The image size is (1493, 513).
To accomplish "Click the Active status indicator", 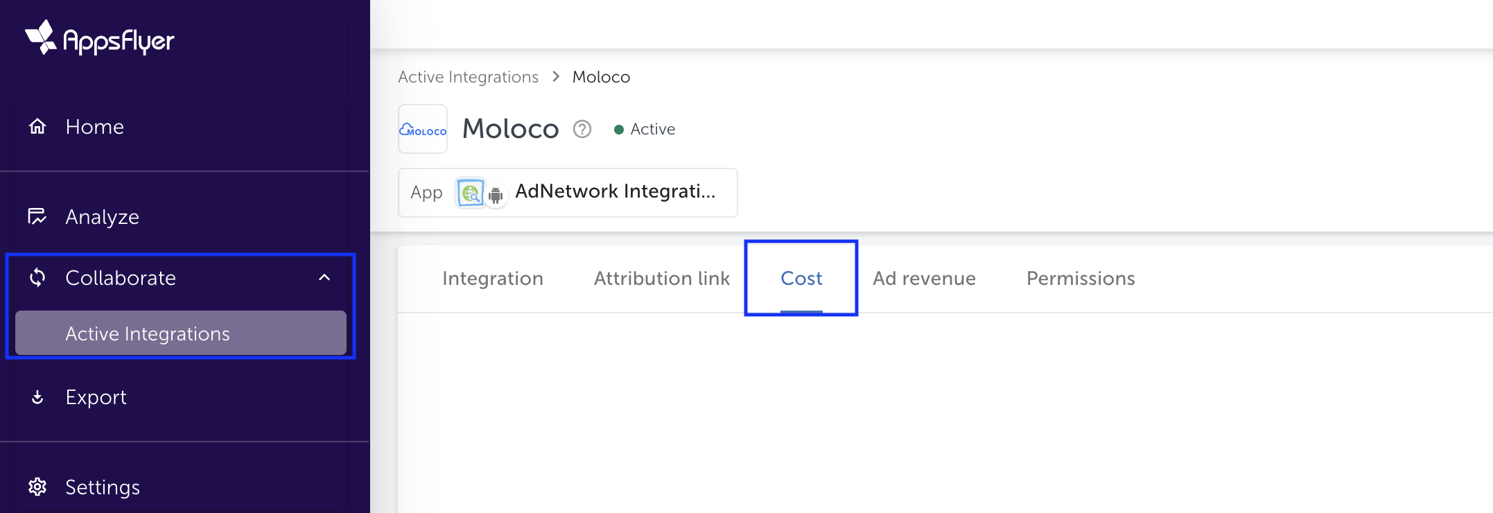I will click(x=645, y=130).
